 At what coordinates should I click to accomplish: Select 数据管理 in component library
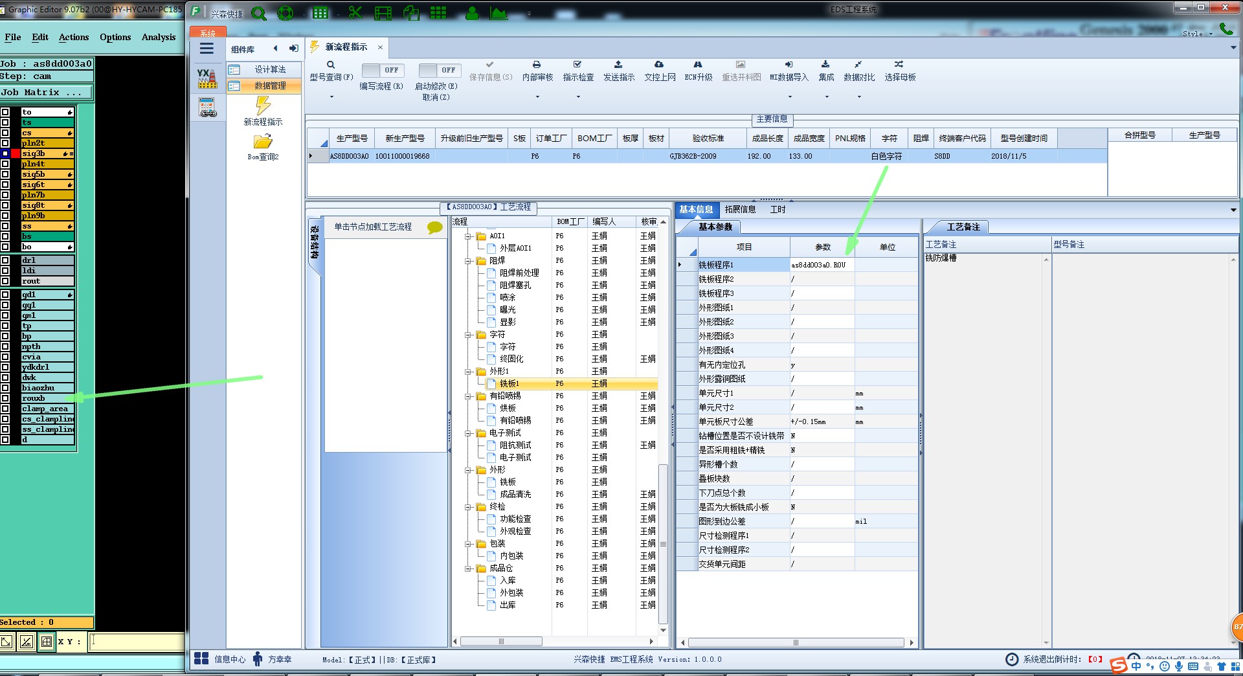pyautogui.click(x=263, y=85)
